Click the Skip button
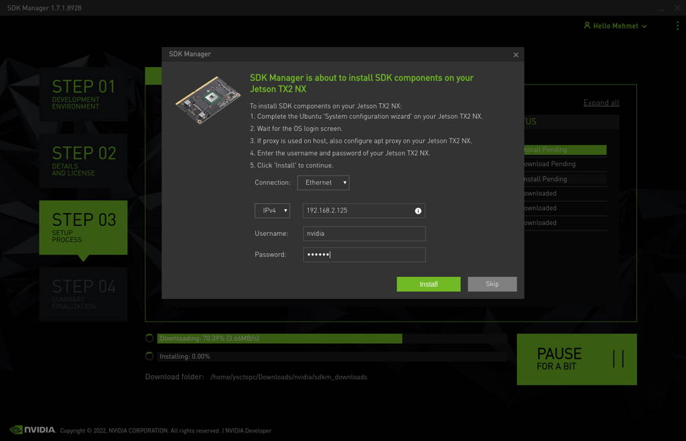Image resolution: width=686 pixels, height=441 pixels. click(x=492, y=284)
